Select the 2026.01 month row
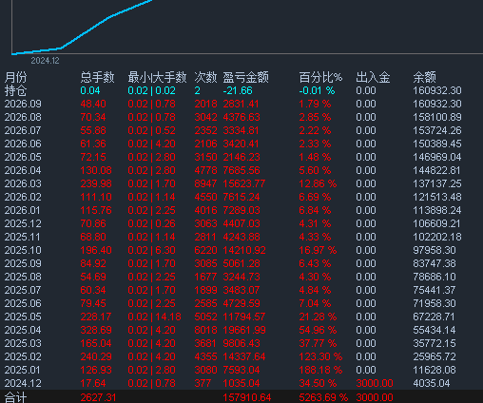The height and width of the screenshot is (403, 483). (23, 211)
